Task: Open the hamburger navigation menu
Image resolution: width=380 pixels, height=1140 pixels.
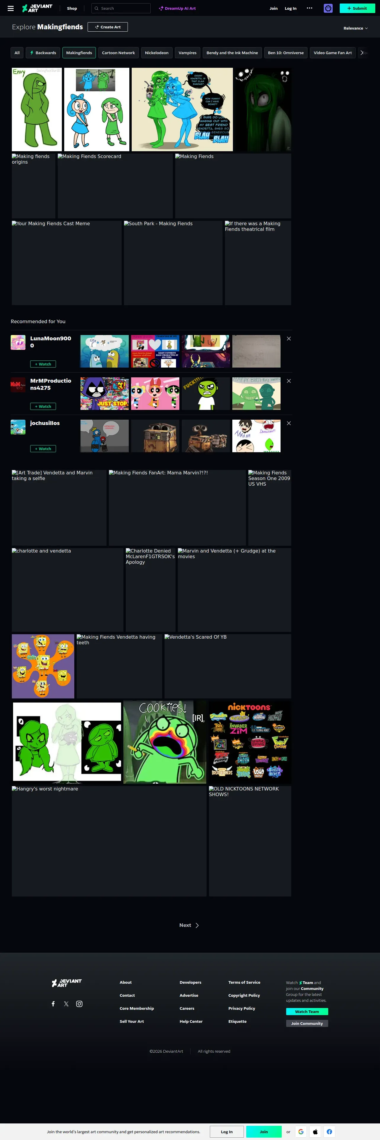Action: (11, 8)
